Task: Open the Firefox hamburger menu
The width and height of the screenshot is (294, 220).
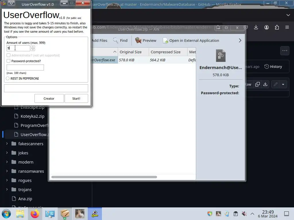Action: point(287,27)
